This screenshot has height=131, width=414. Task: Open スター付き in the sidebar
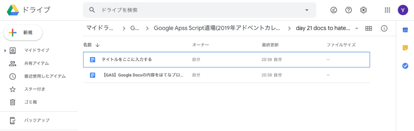tap(34, 89)
